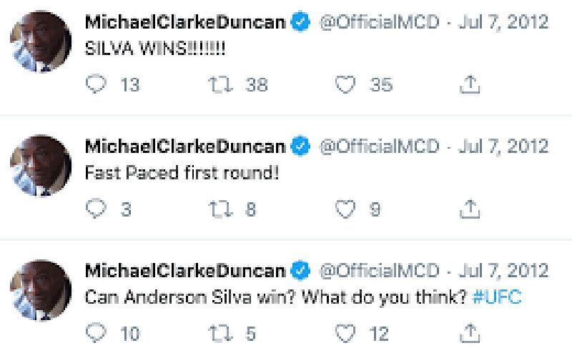Share the Anderson Silva question tweet
572x353 pixels.
click(470, 333)
